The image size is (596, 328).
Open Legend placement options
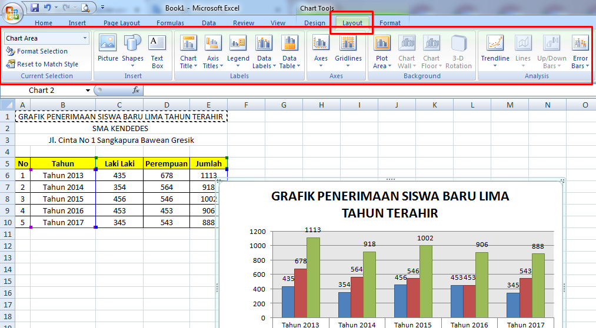238,51
